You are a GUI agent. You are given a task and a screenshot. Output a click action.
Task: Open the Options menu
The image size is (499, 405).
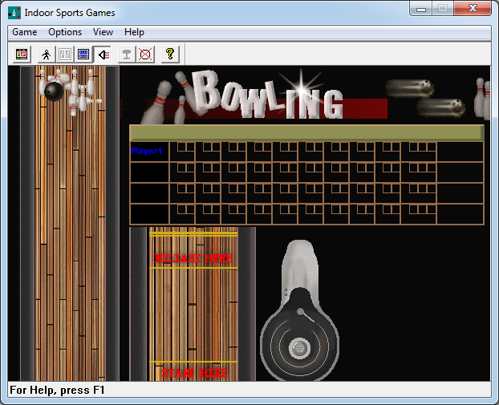[x=65, y=32]
